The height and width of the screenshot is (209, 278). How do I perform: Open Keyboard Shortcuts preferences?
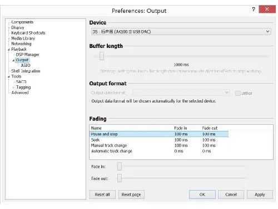[28, 33]
